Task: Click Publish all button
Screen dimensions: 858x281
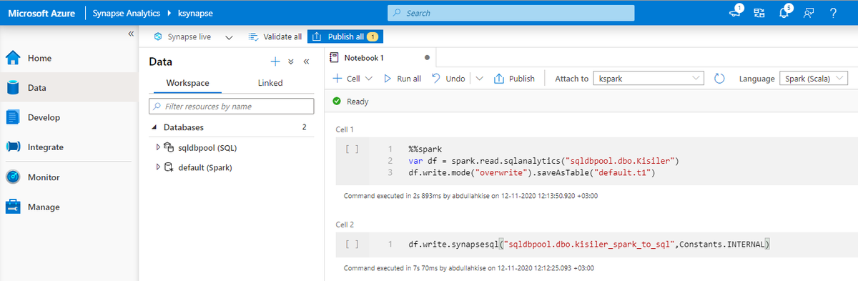Action: (345, 36)
